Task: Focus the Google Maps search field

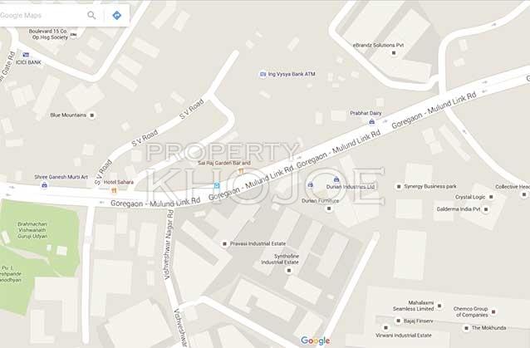Action: coord(41,15)
